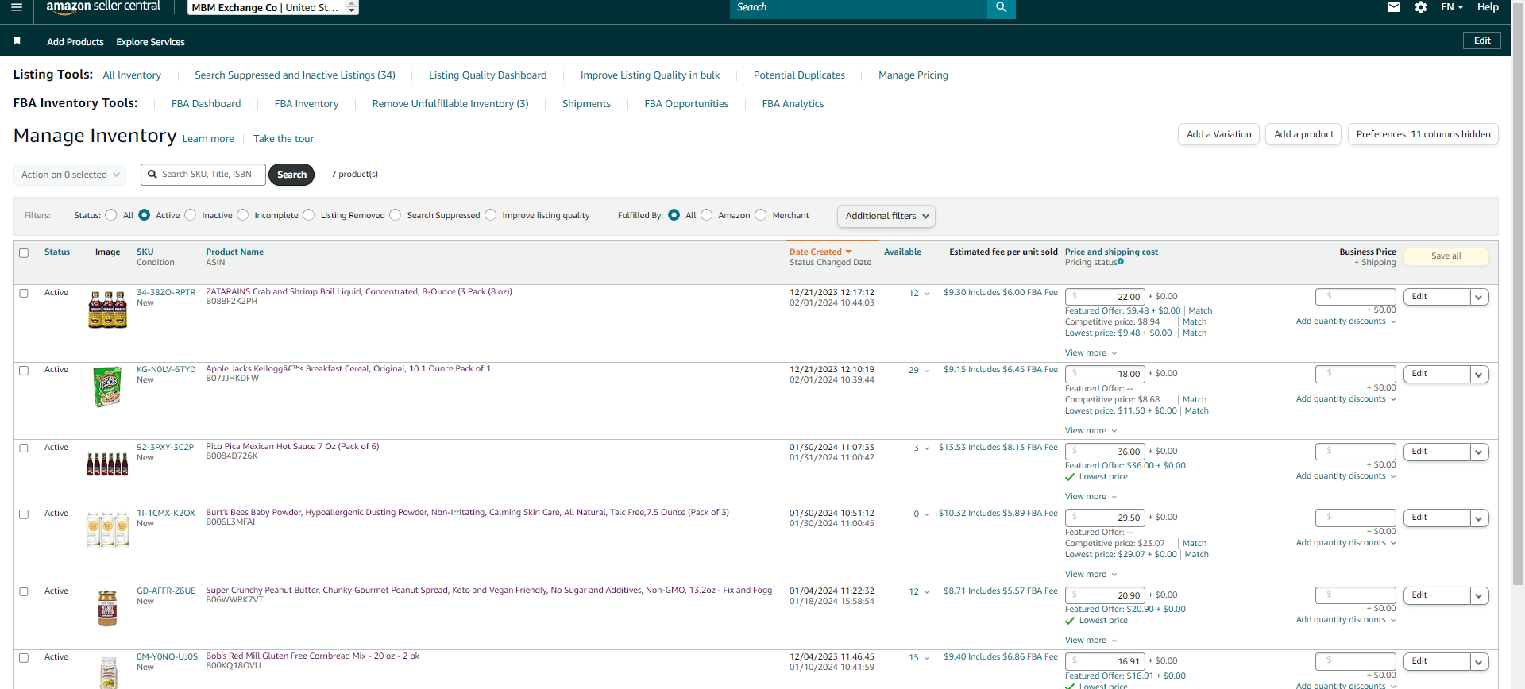Focus the Search SKU, Title, ISBN field
The height and width of the screenshot is (689, 1525).
click(x=203, y=175)
